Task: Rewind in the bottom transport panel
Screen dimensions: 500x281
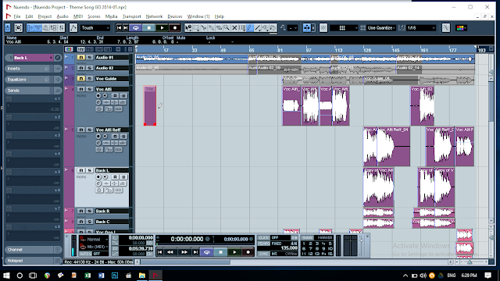Action: click(x=170, y=252)
